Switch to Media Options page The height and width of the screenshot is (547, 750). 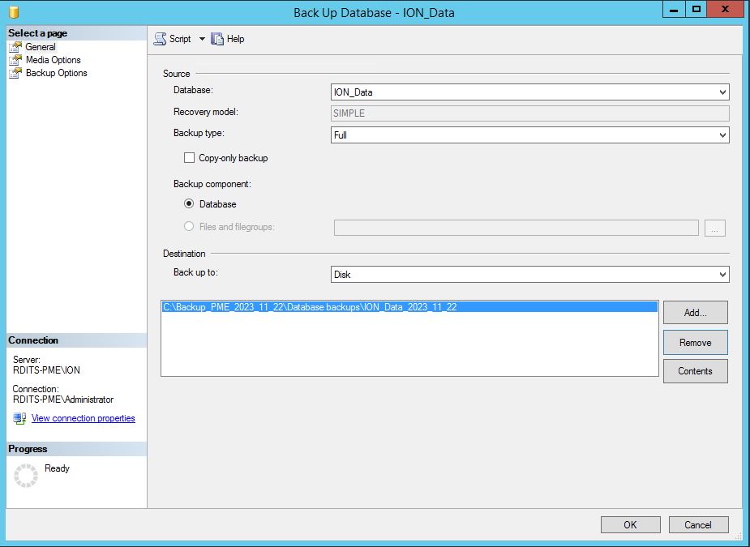click(x=53, y=60)
